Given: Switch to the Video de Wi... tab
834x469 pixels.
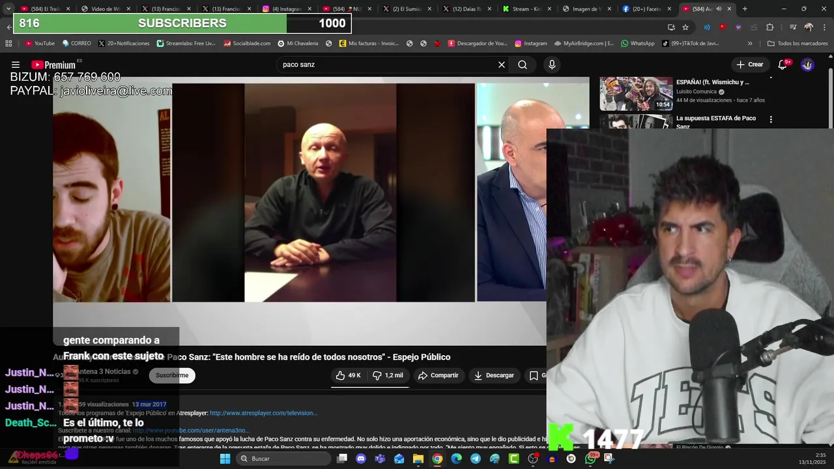Looking at the screenshot, I should (105, 8).
